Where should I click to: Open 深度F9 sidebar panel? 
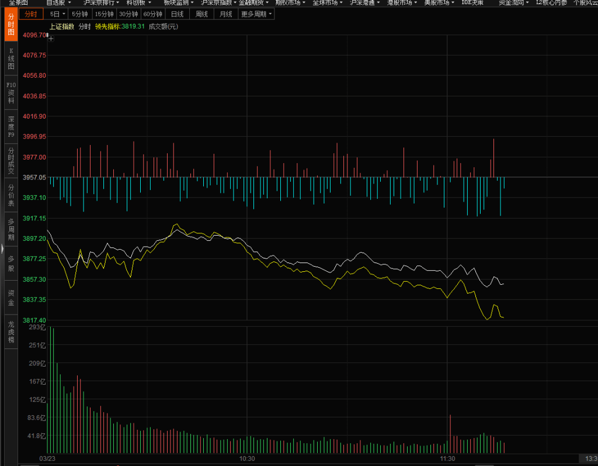[11, 127]
